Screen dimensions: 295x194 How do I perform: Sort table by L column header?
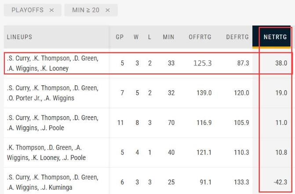pyautogui.click(x=149, y=37)
